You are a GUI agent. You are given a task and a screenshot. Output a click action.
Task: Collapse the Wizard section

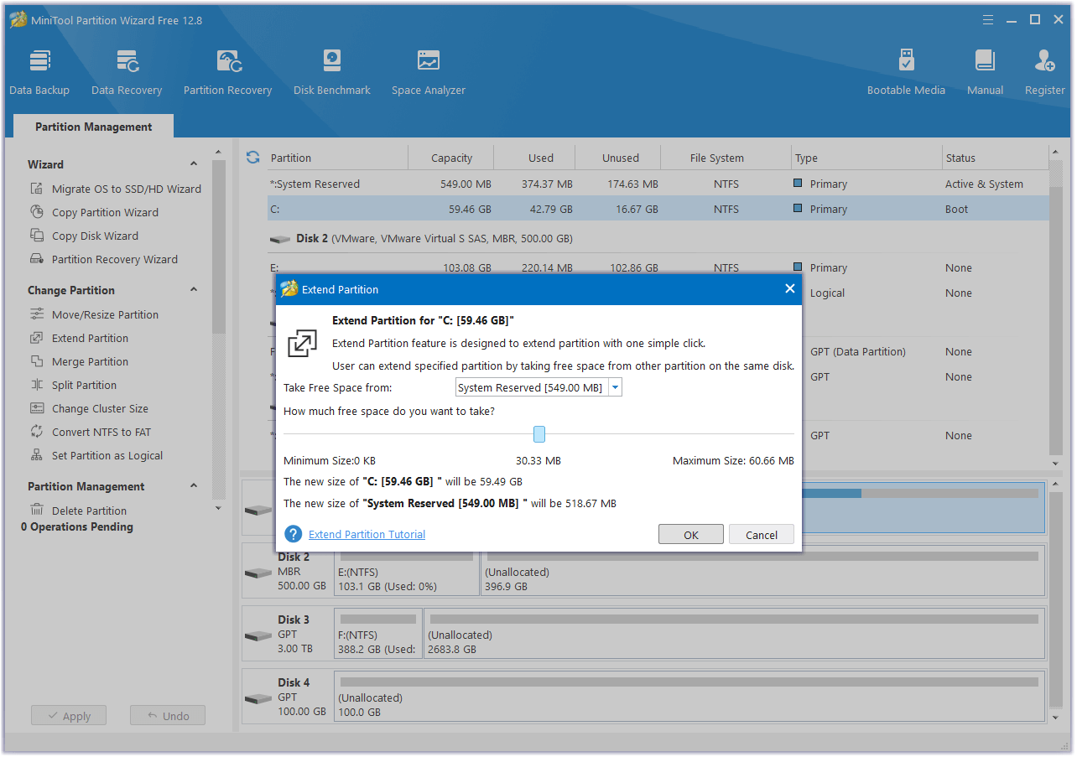[x=194, y=164]
